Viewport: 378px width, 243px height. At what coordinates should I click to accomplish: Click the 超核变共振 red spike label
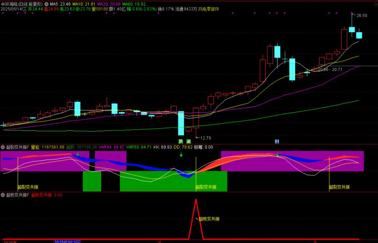tap(209, 219)
